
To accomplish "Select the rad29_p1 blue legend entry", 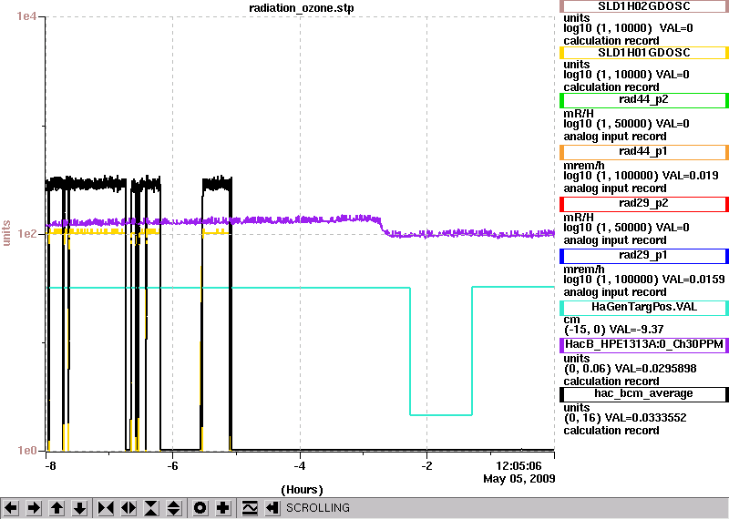I will pos(644,256).
